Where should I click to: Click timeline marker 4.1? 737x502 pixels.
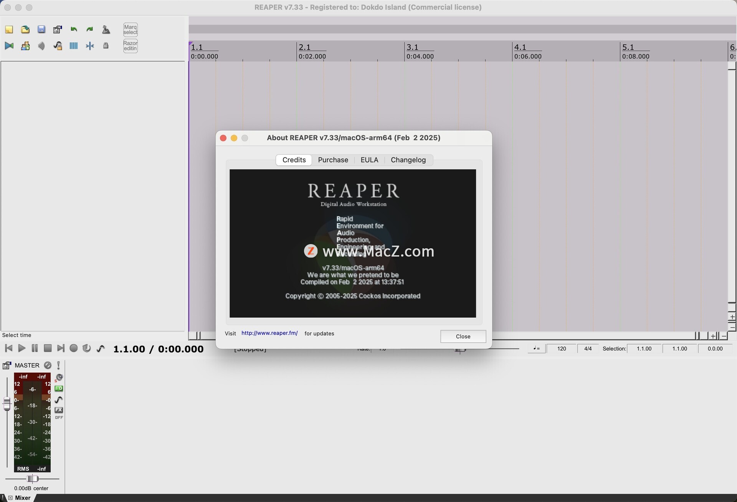tap(520, 47)
